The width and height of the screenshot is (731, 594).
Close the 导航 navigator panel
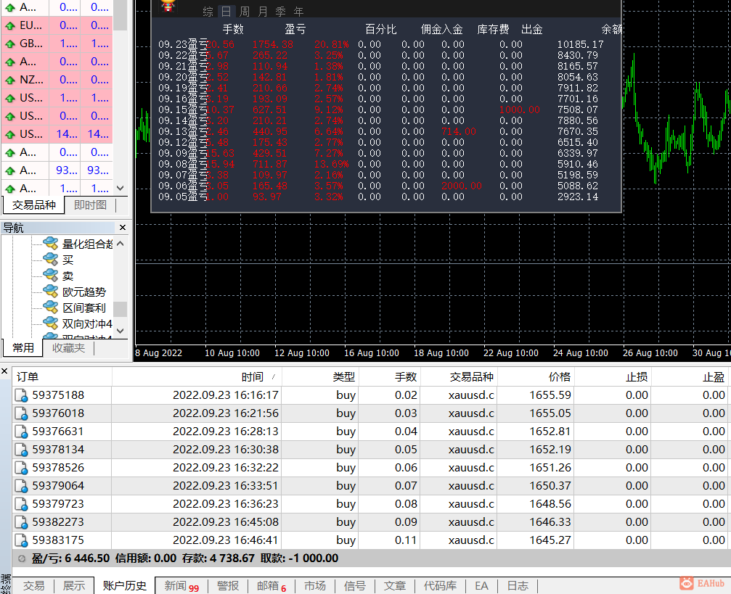(123, 227)
